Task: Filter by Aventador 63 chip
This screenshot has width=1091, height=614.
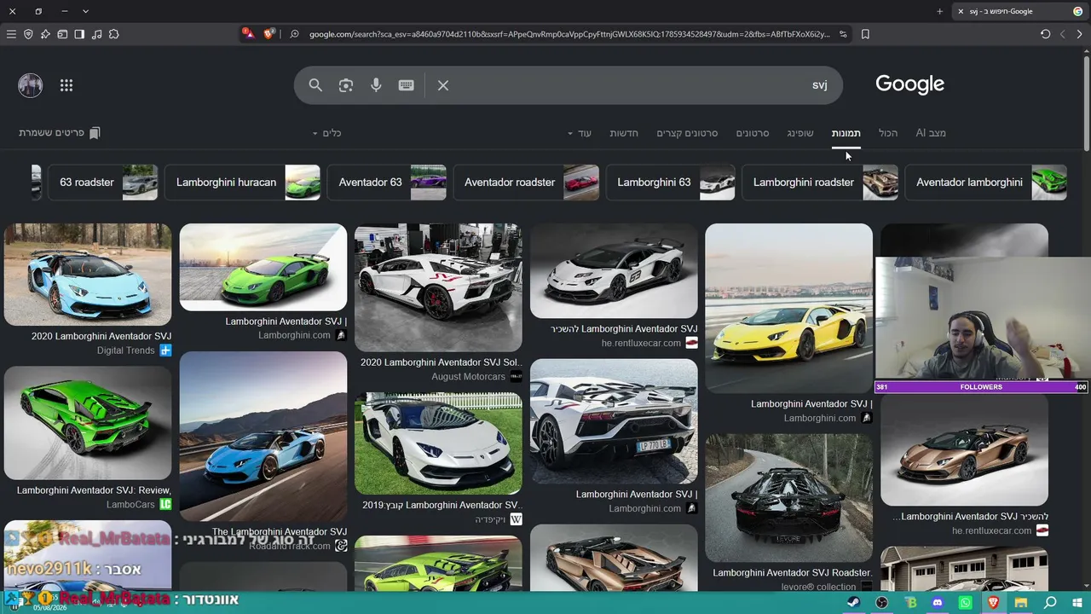Action: coord(387,182)
